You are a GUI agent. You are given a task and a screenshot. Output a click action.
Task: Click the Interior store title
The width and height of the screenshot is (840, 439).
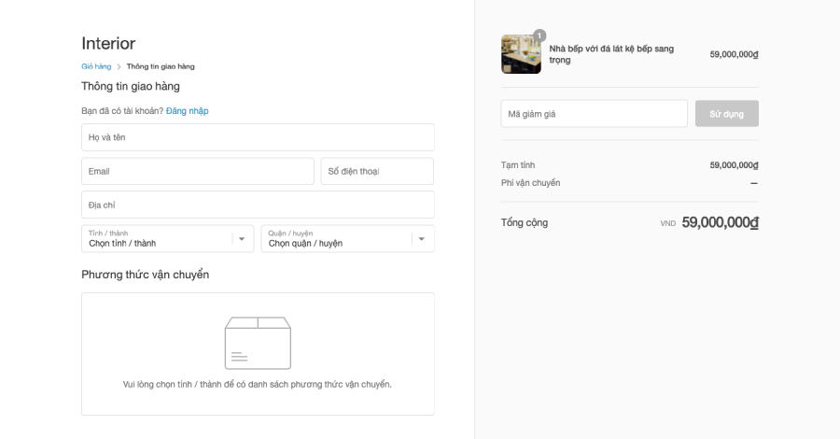(108, 43)
